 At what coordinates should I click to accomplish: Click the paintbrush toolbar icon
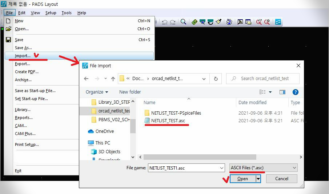(218, 21)
